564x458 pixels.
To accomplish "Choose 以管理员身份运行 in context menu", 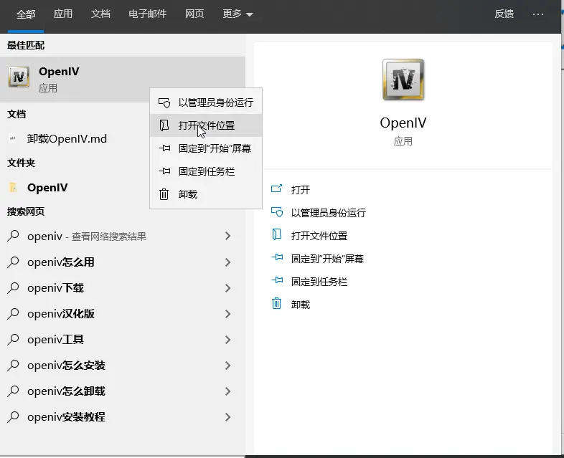I will (206, 102).
